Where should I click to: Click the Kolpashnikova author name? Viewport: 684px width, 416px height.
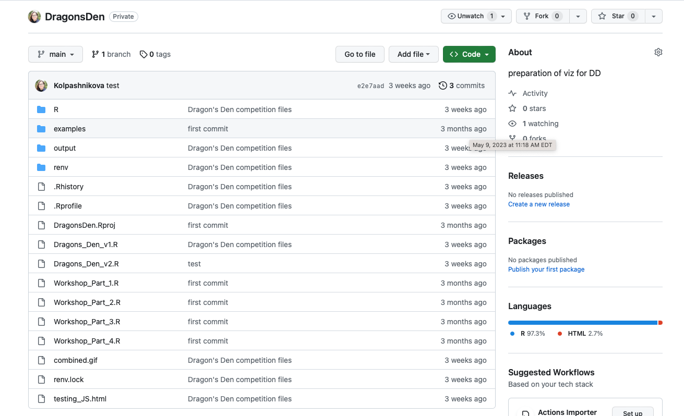tap(79, 85)
